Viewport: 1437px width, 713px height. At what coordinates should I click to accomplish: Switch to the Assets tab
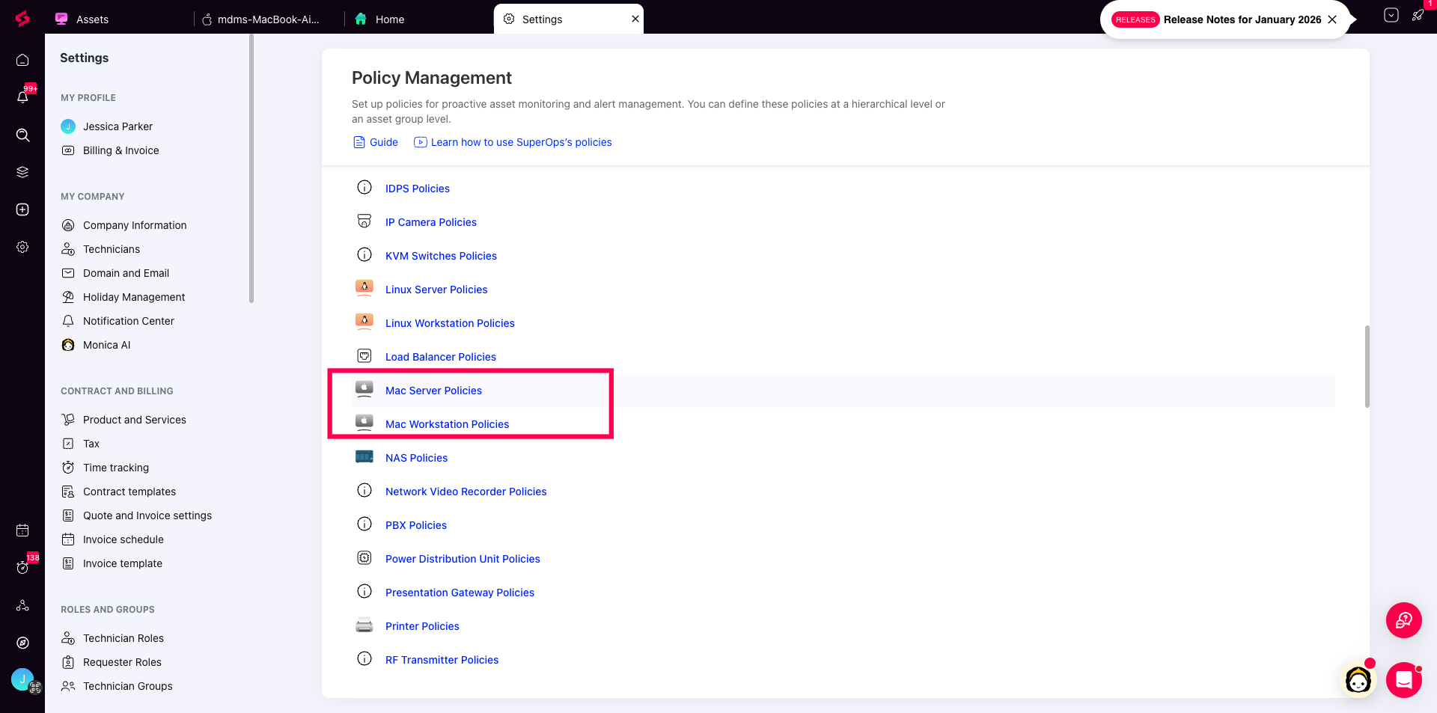point(93,19)
